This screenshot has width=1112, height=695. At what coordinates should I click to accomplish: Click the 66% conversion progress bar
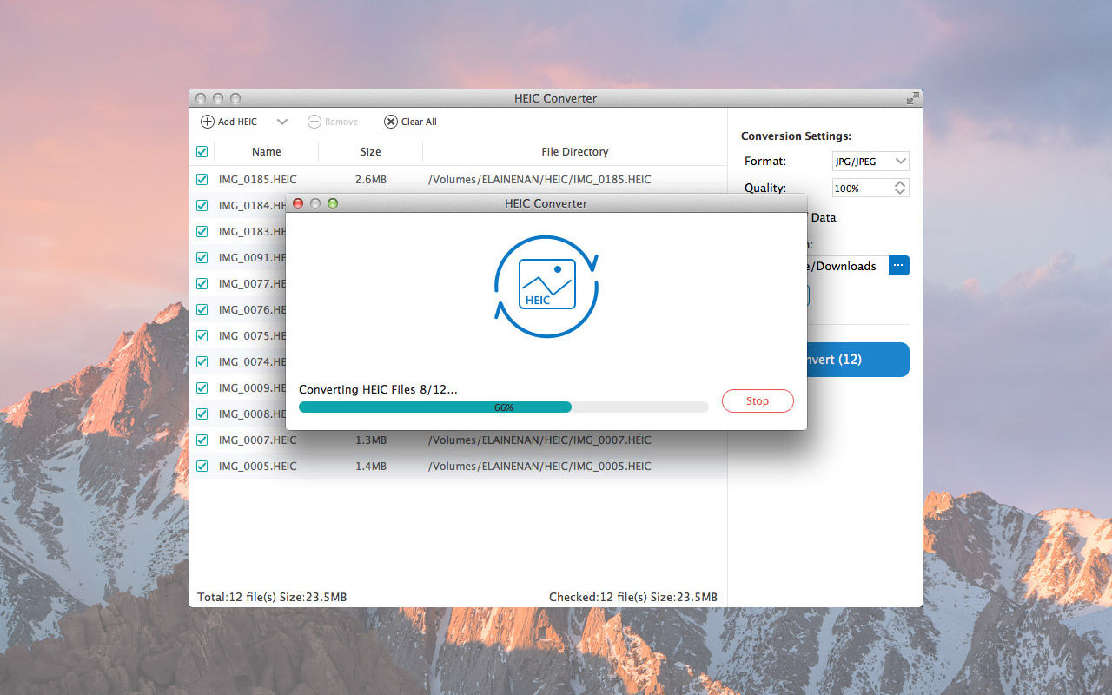click(x=504, y=407)
